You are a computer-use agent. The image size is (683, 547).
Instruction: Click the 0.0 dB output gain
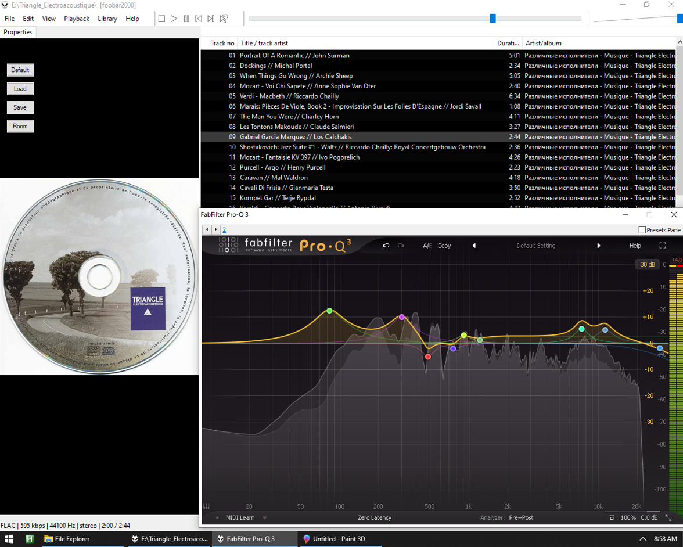[649, 517]
